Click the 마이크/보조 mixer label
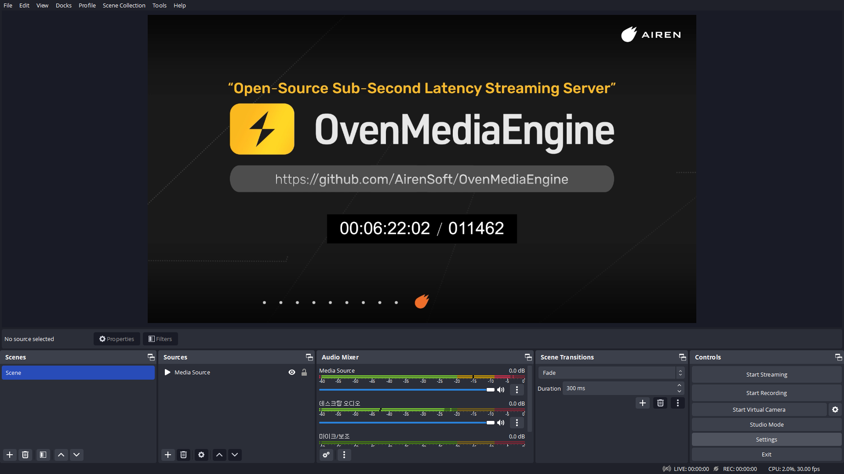844x474 pixels. point(334,436)
